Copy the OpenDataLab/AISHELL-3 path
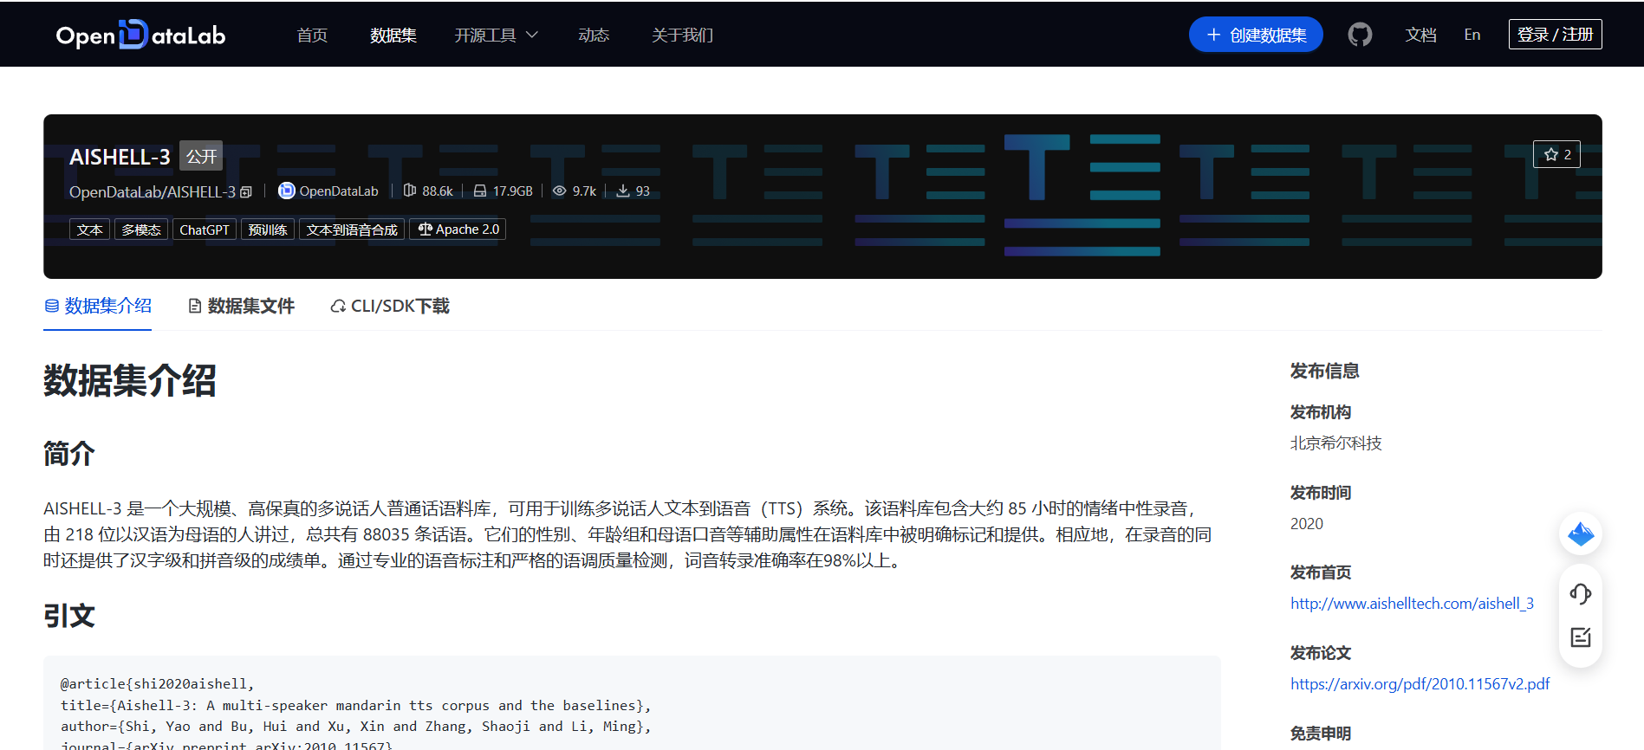The image size is (1644, 750). (246, 192)
